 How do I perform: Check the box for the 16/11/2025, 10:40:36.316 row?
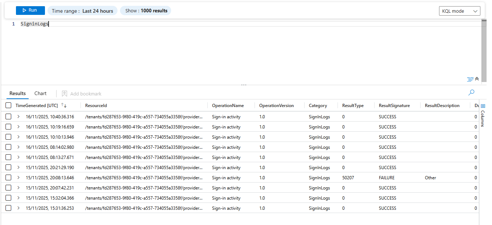(x=8, y=117)
